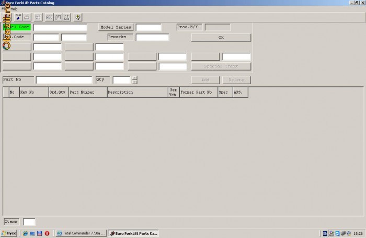Launch Opera from quick launch
The width and height of the screenshot is (366, 238).
(47, 233)
